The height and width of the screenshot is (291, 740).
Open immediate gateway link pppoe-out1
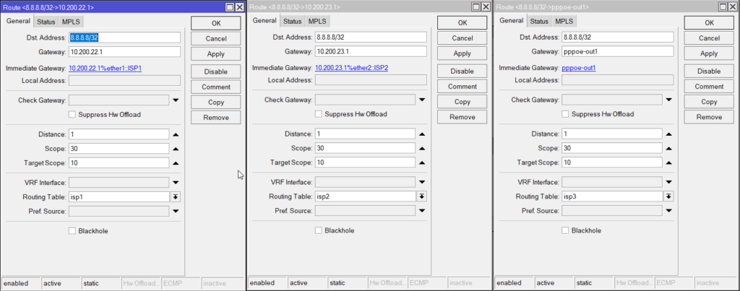click(x=579, y=68)
